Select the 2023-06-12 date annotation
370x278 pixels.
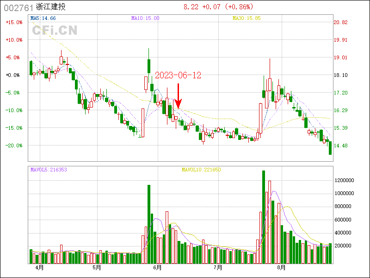click(x=178, y=76)
